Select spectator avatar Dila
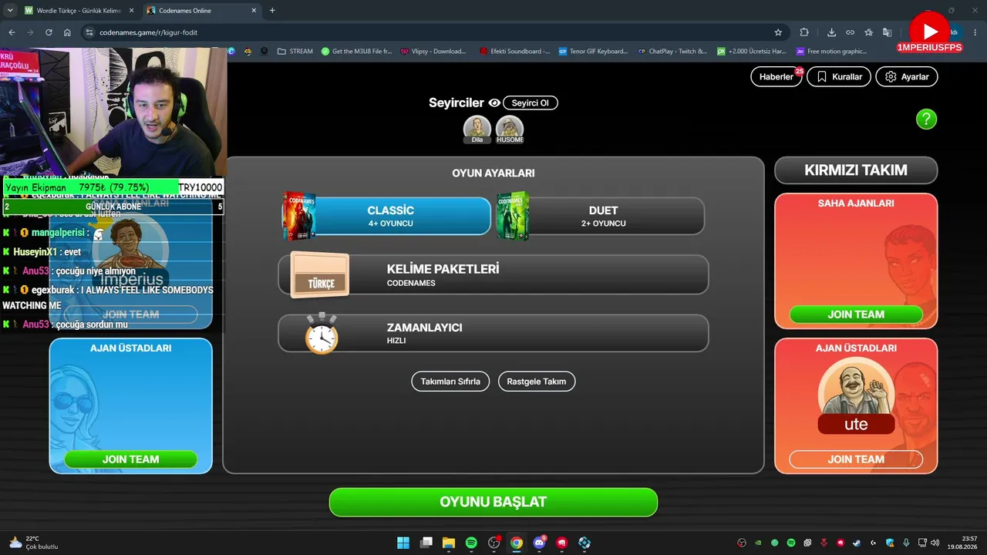Viewport: 987px width, 555px height. pyautogui.click(x=477, y=129)
